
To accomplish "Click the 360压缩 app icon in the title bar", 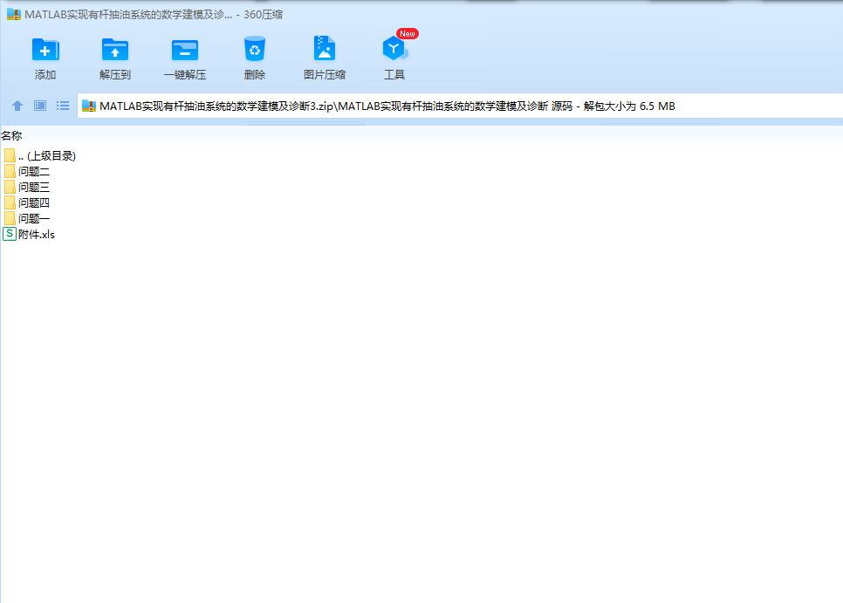I will [x=13, y=15].
